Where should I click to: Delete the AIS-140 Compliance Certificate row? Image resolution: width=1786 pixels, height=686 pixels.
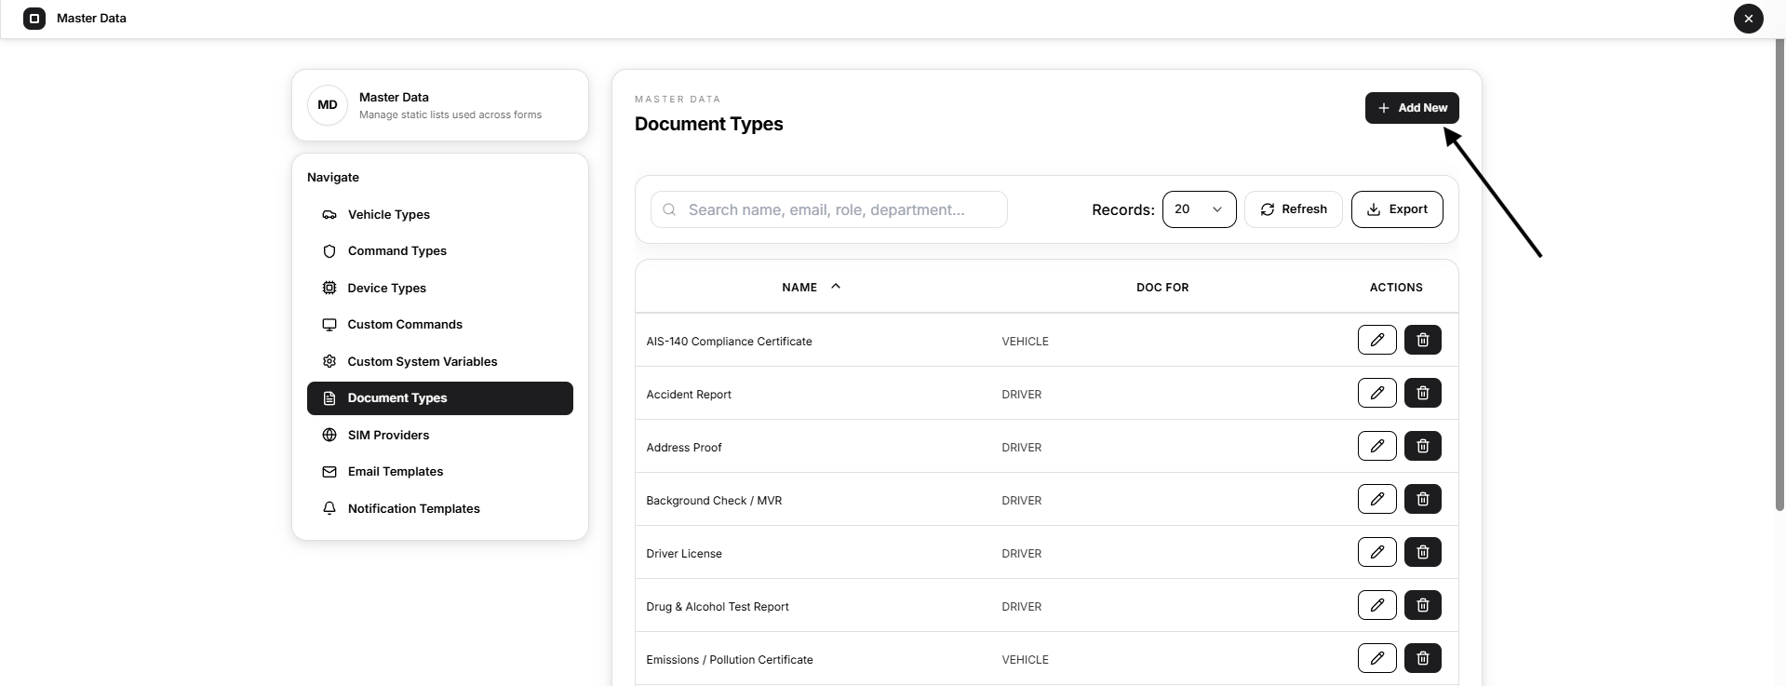tap(1422, 340)
